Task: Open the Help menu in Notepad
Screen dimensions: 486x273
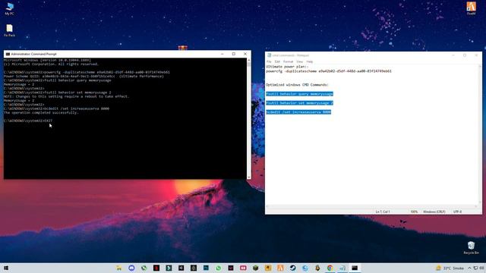Action: [310, 61]
